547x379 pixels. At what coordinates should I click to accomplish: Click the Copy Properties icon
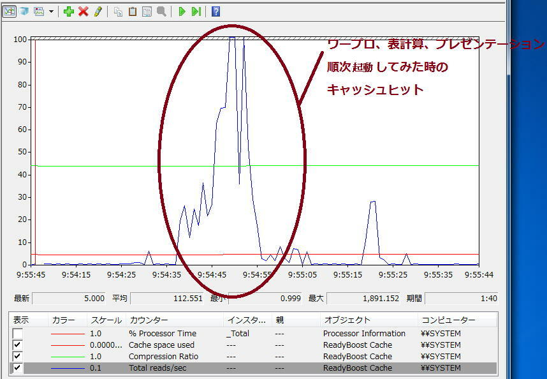(x=118, y=11)
